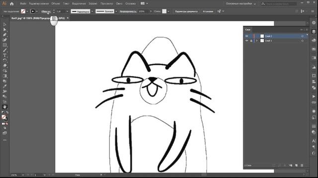Click the stroke weight stepper arrows
The height and width of the screenshot is (178, 318).
[54, 11]
